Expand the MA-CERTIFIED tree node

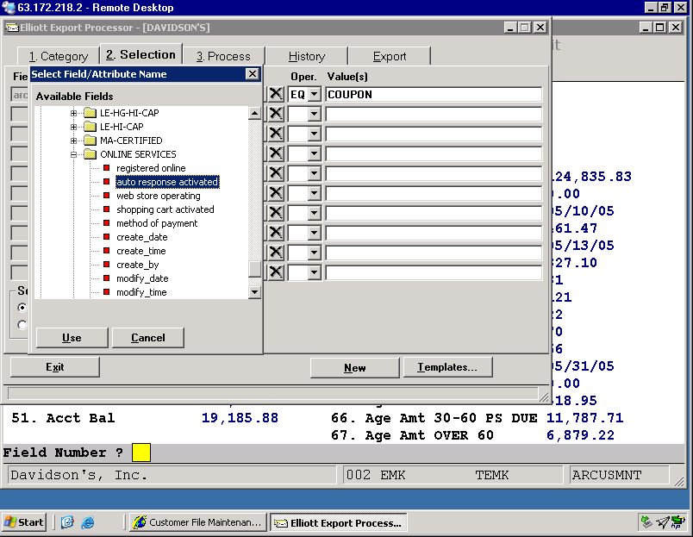tap(73, 140)
